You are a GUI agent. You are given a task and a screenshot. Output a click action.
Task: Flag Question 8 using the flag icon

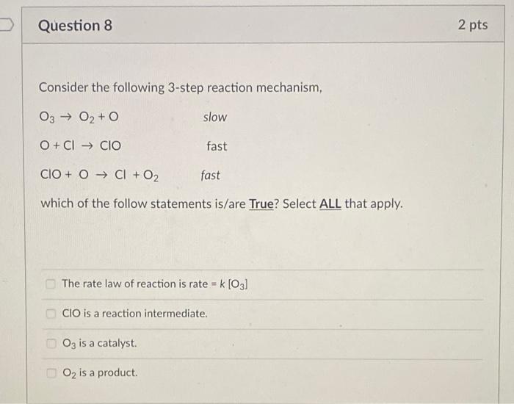(x=7, y=25)
